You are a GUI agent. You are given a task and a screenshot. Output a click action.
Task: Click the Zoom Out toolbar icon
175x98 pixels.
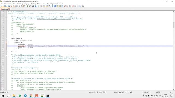coord(41,6)
